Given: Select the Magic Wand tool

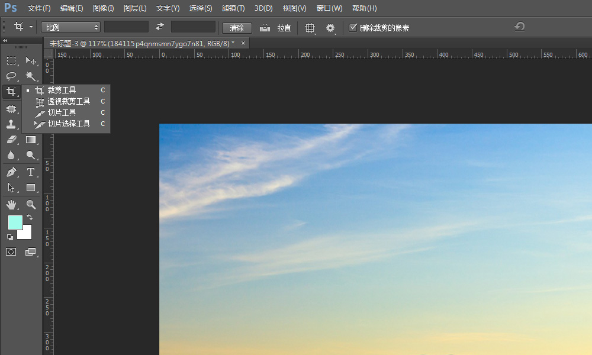Looking at the screenshot, I should [30, 76].
